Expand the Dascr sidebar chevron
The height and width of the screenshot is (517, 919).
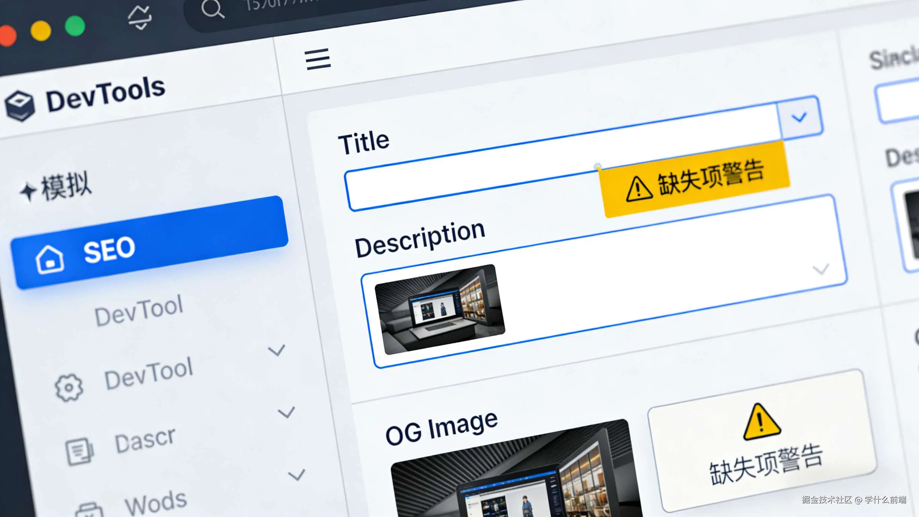pos(286,412)
